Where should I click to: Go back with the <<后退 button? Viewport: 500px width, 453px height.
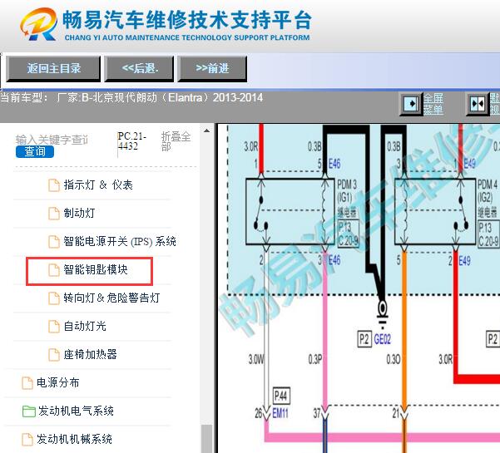coord(139,68)
